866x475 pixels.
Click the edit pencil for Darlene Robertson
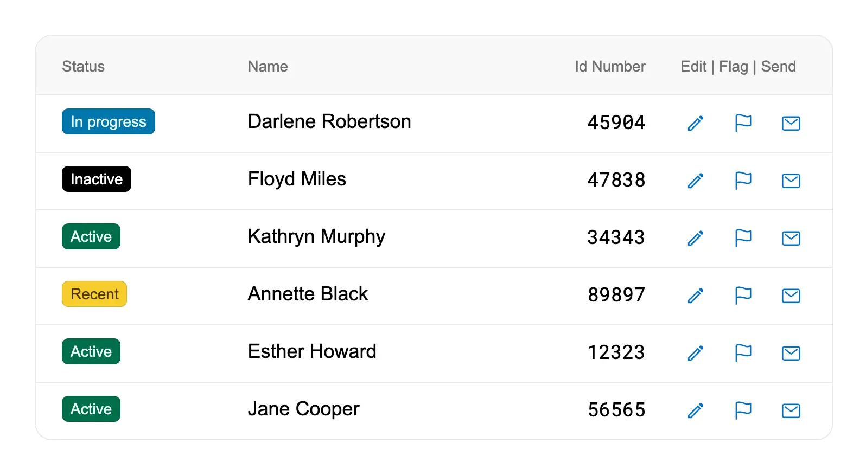696,123
